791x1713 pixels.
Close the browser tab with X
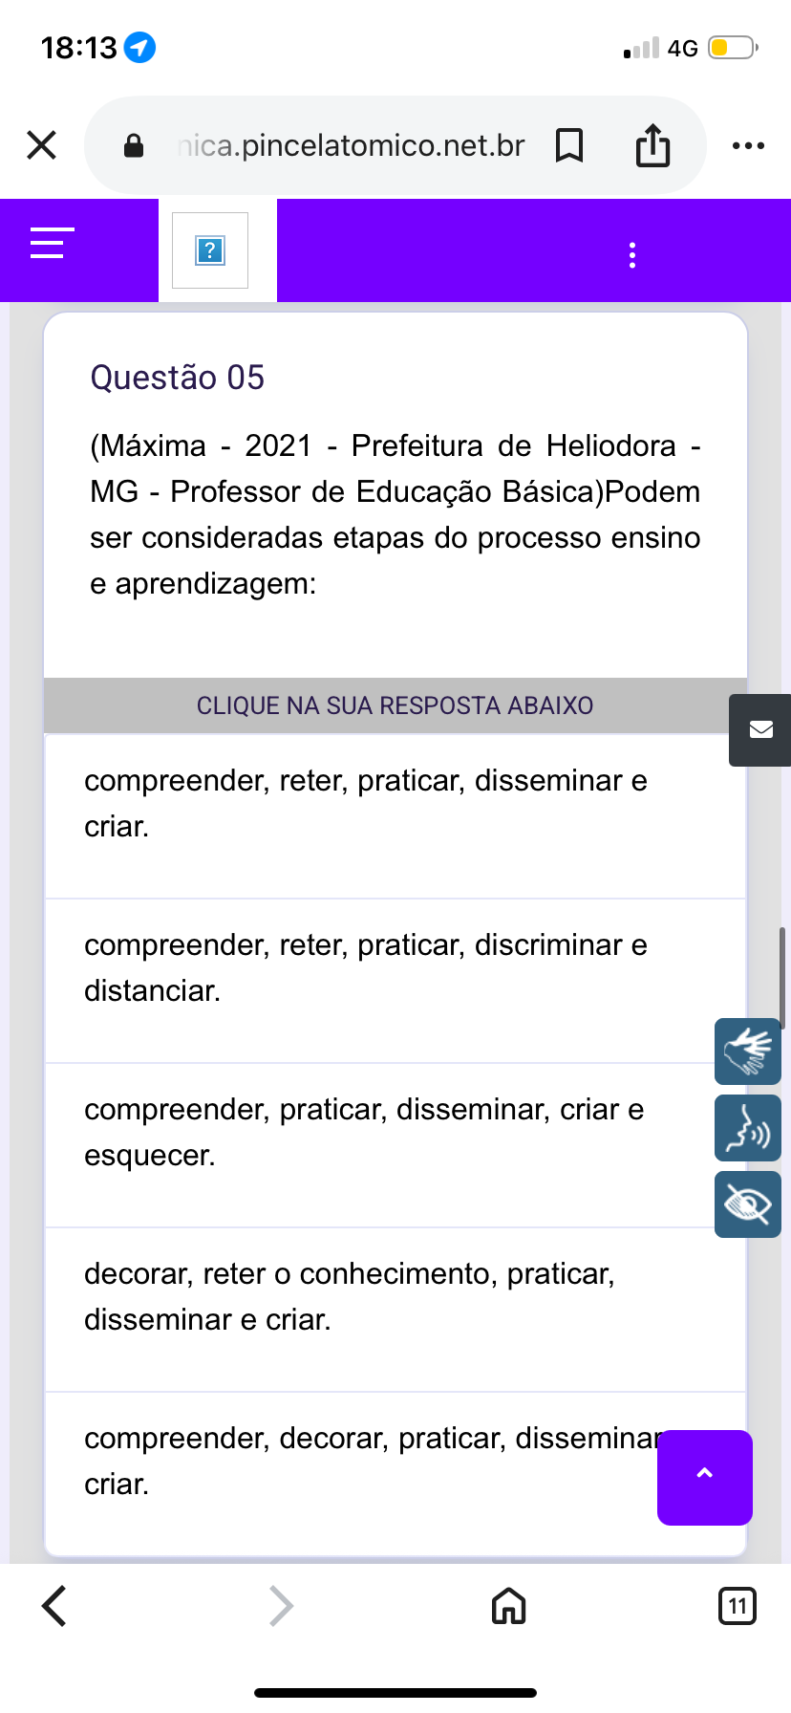pos(42,145)
